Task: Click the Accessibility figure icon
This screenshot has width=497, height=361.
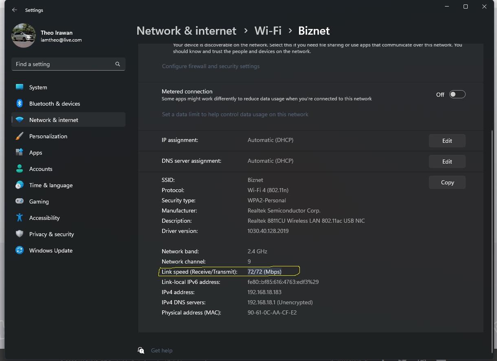Action: tap(20, 218)
